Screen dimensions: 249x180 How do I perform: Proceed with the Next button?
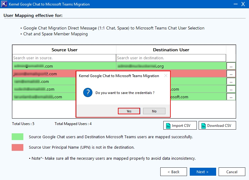[203, 172]
